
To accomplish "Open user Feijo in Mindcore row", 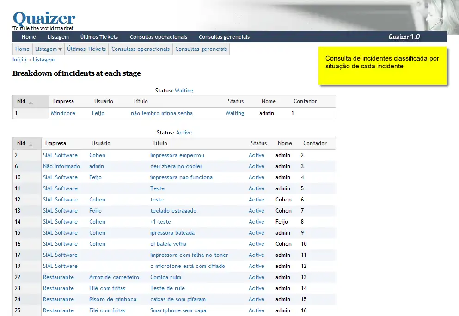I will click(x=98, y=113).
